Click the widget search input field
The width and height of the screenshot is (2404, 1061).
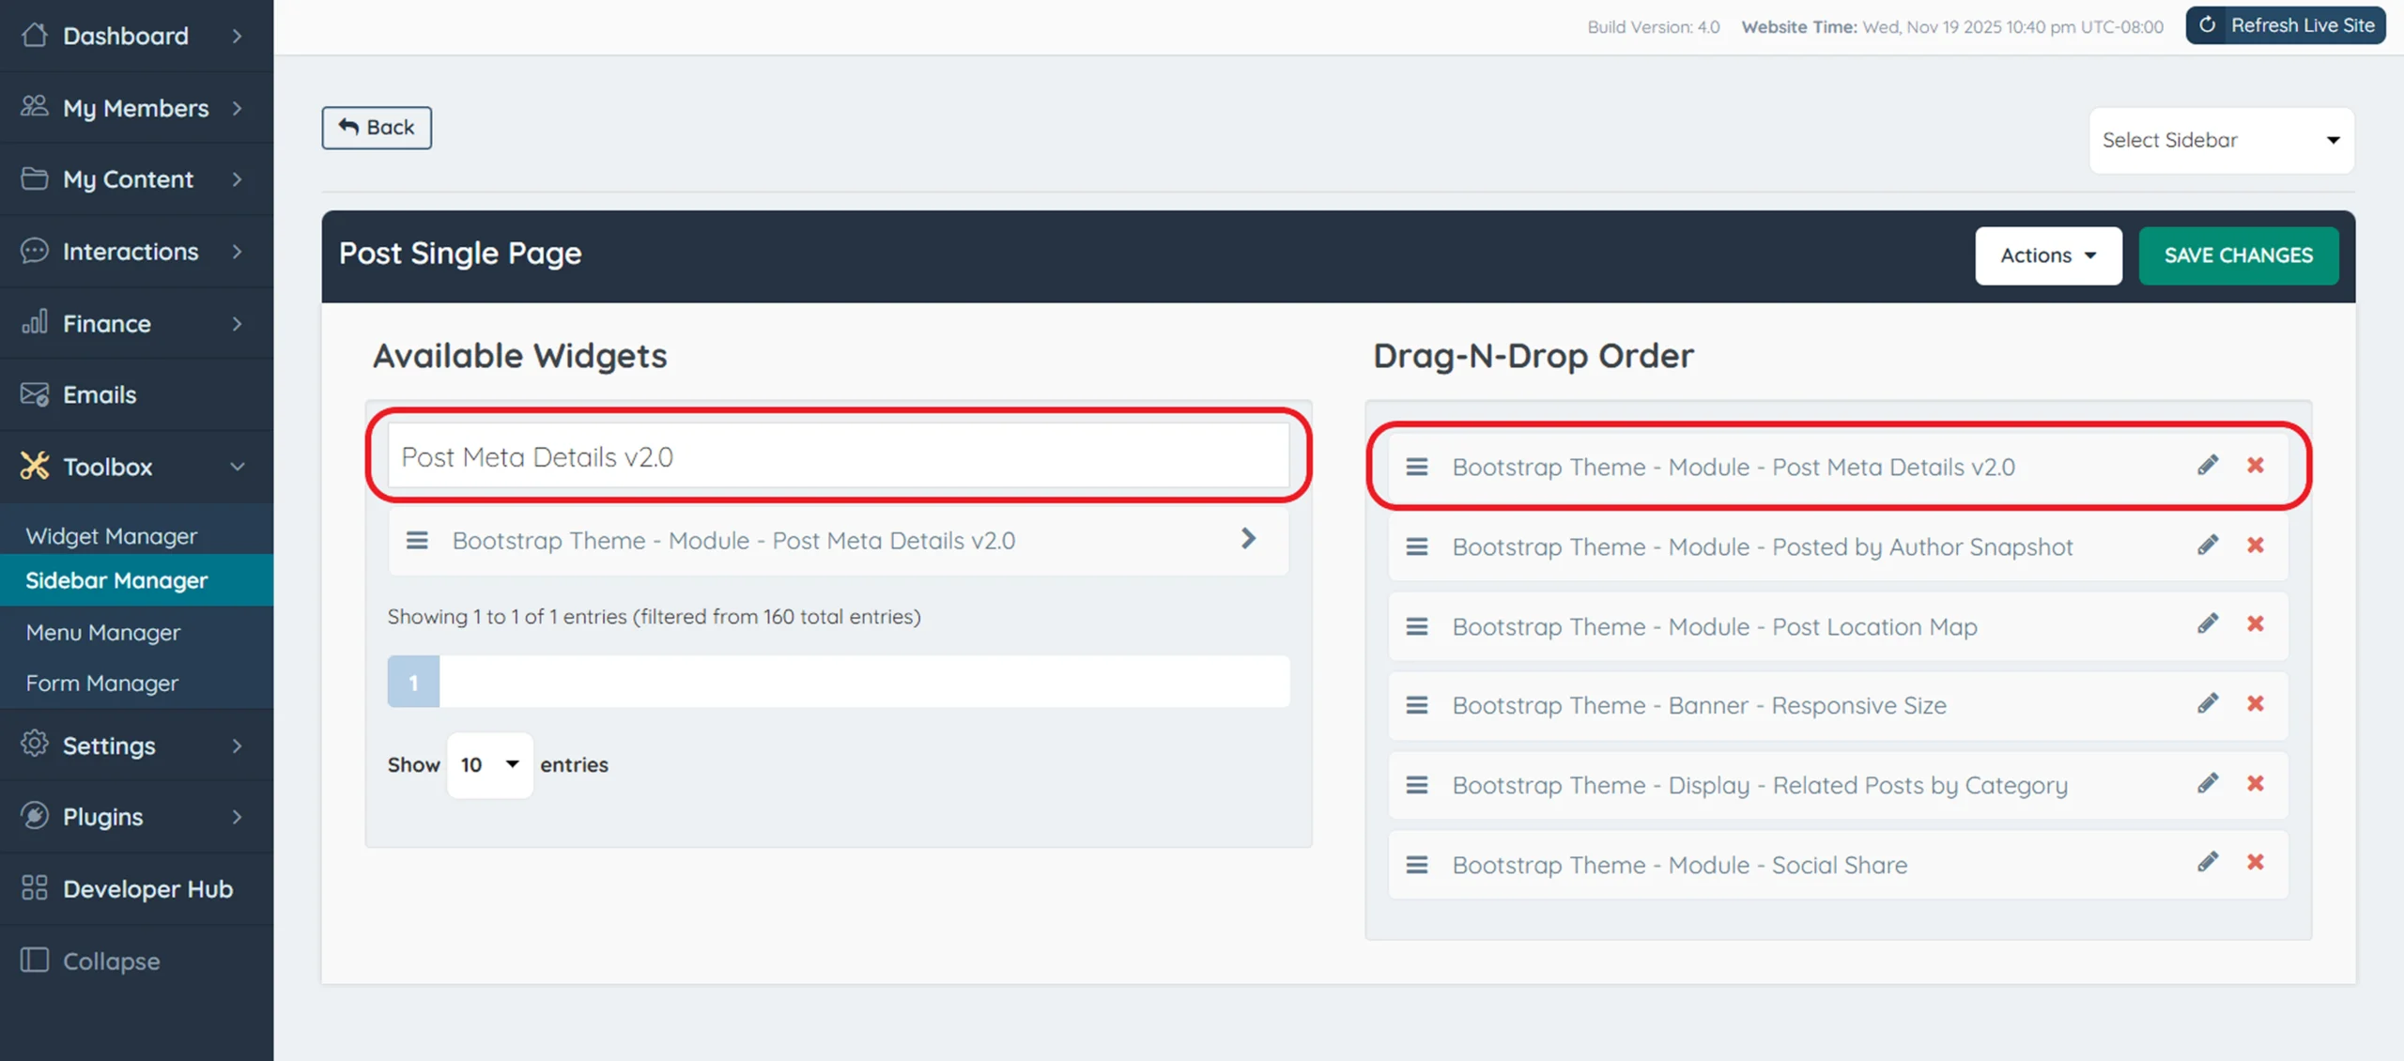point(838,457)
